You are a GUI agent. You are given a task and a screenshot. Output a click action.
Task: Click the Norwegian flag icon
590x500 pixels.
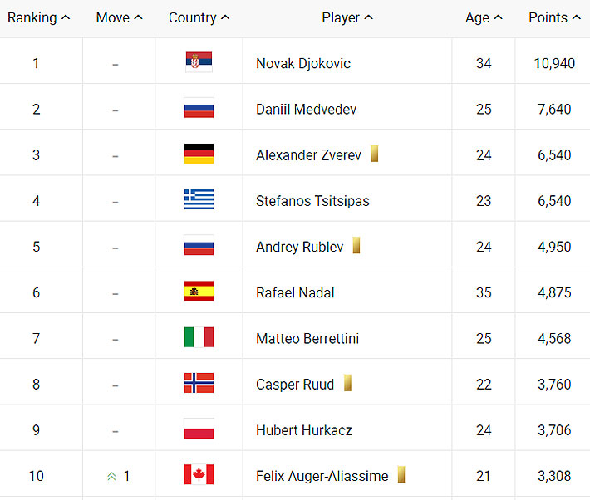click(199, 383)
